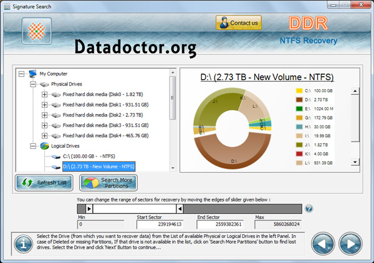Open the slider help question mark icon

click(309, 209)
